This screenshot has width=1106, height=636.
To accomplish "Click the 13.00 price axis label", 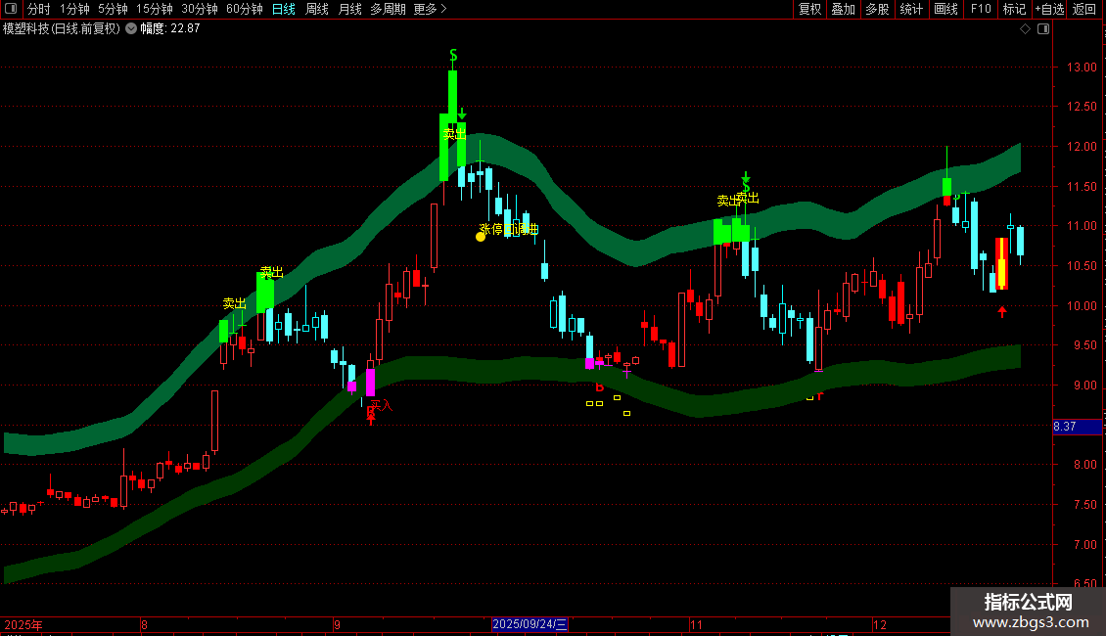I will (x=1082, y=68).
